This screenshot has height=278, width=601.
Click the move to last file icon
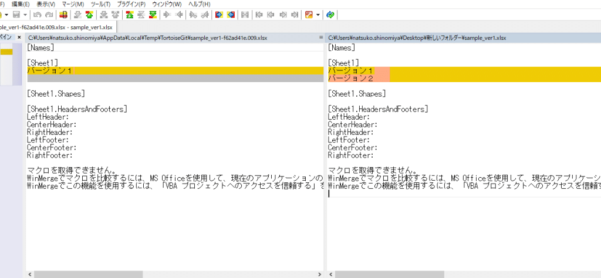coord(295,15)
